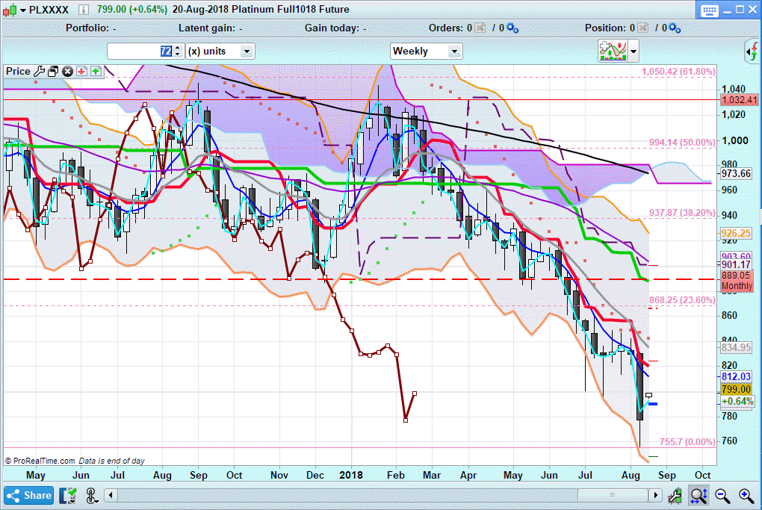Open the candlestick chart style icon
This screenshot has height=510, width=762.
pos(10,9)
